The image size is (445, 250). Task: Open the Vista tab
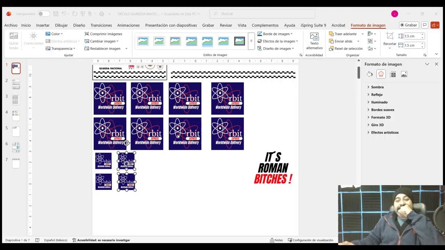[242, 25]
